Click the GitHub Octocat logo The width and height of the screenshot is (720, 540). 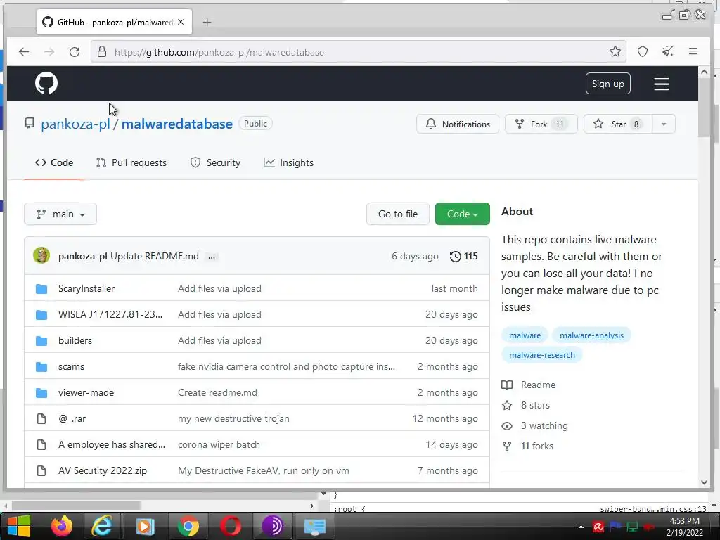tap(46, 83)
